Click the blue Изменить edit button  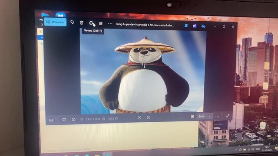click(55, 22)
